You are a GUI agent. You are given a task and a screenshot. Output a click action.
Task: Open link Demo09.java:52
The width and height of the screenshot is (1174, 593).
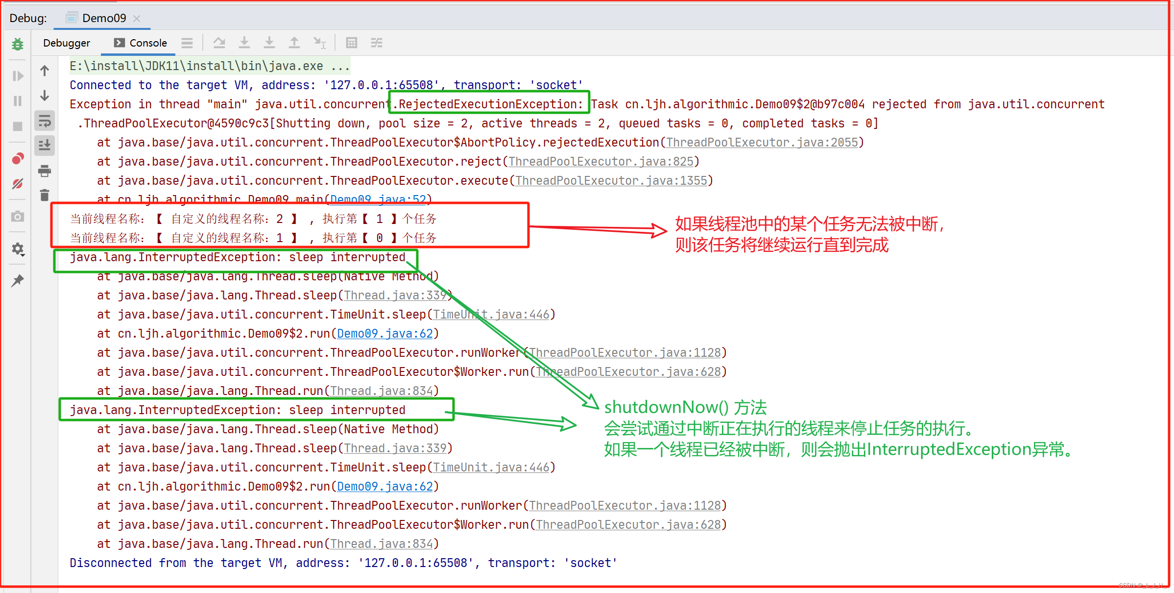pos(378,199)
